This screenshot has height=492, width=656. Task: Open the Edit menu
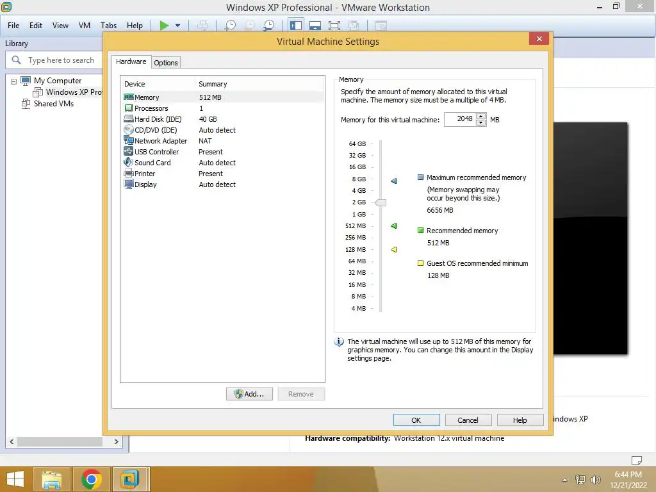[x=36, y=26]
